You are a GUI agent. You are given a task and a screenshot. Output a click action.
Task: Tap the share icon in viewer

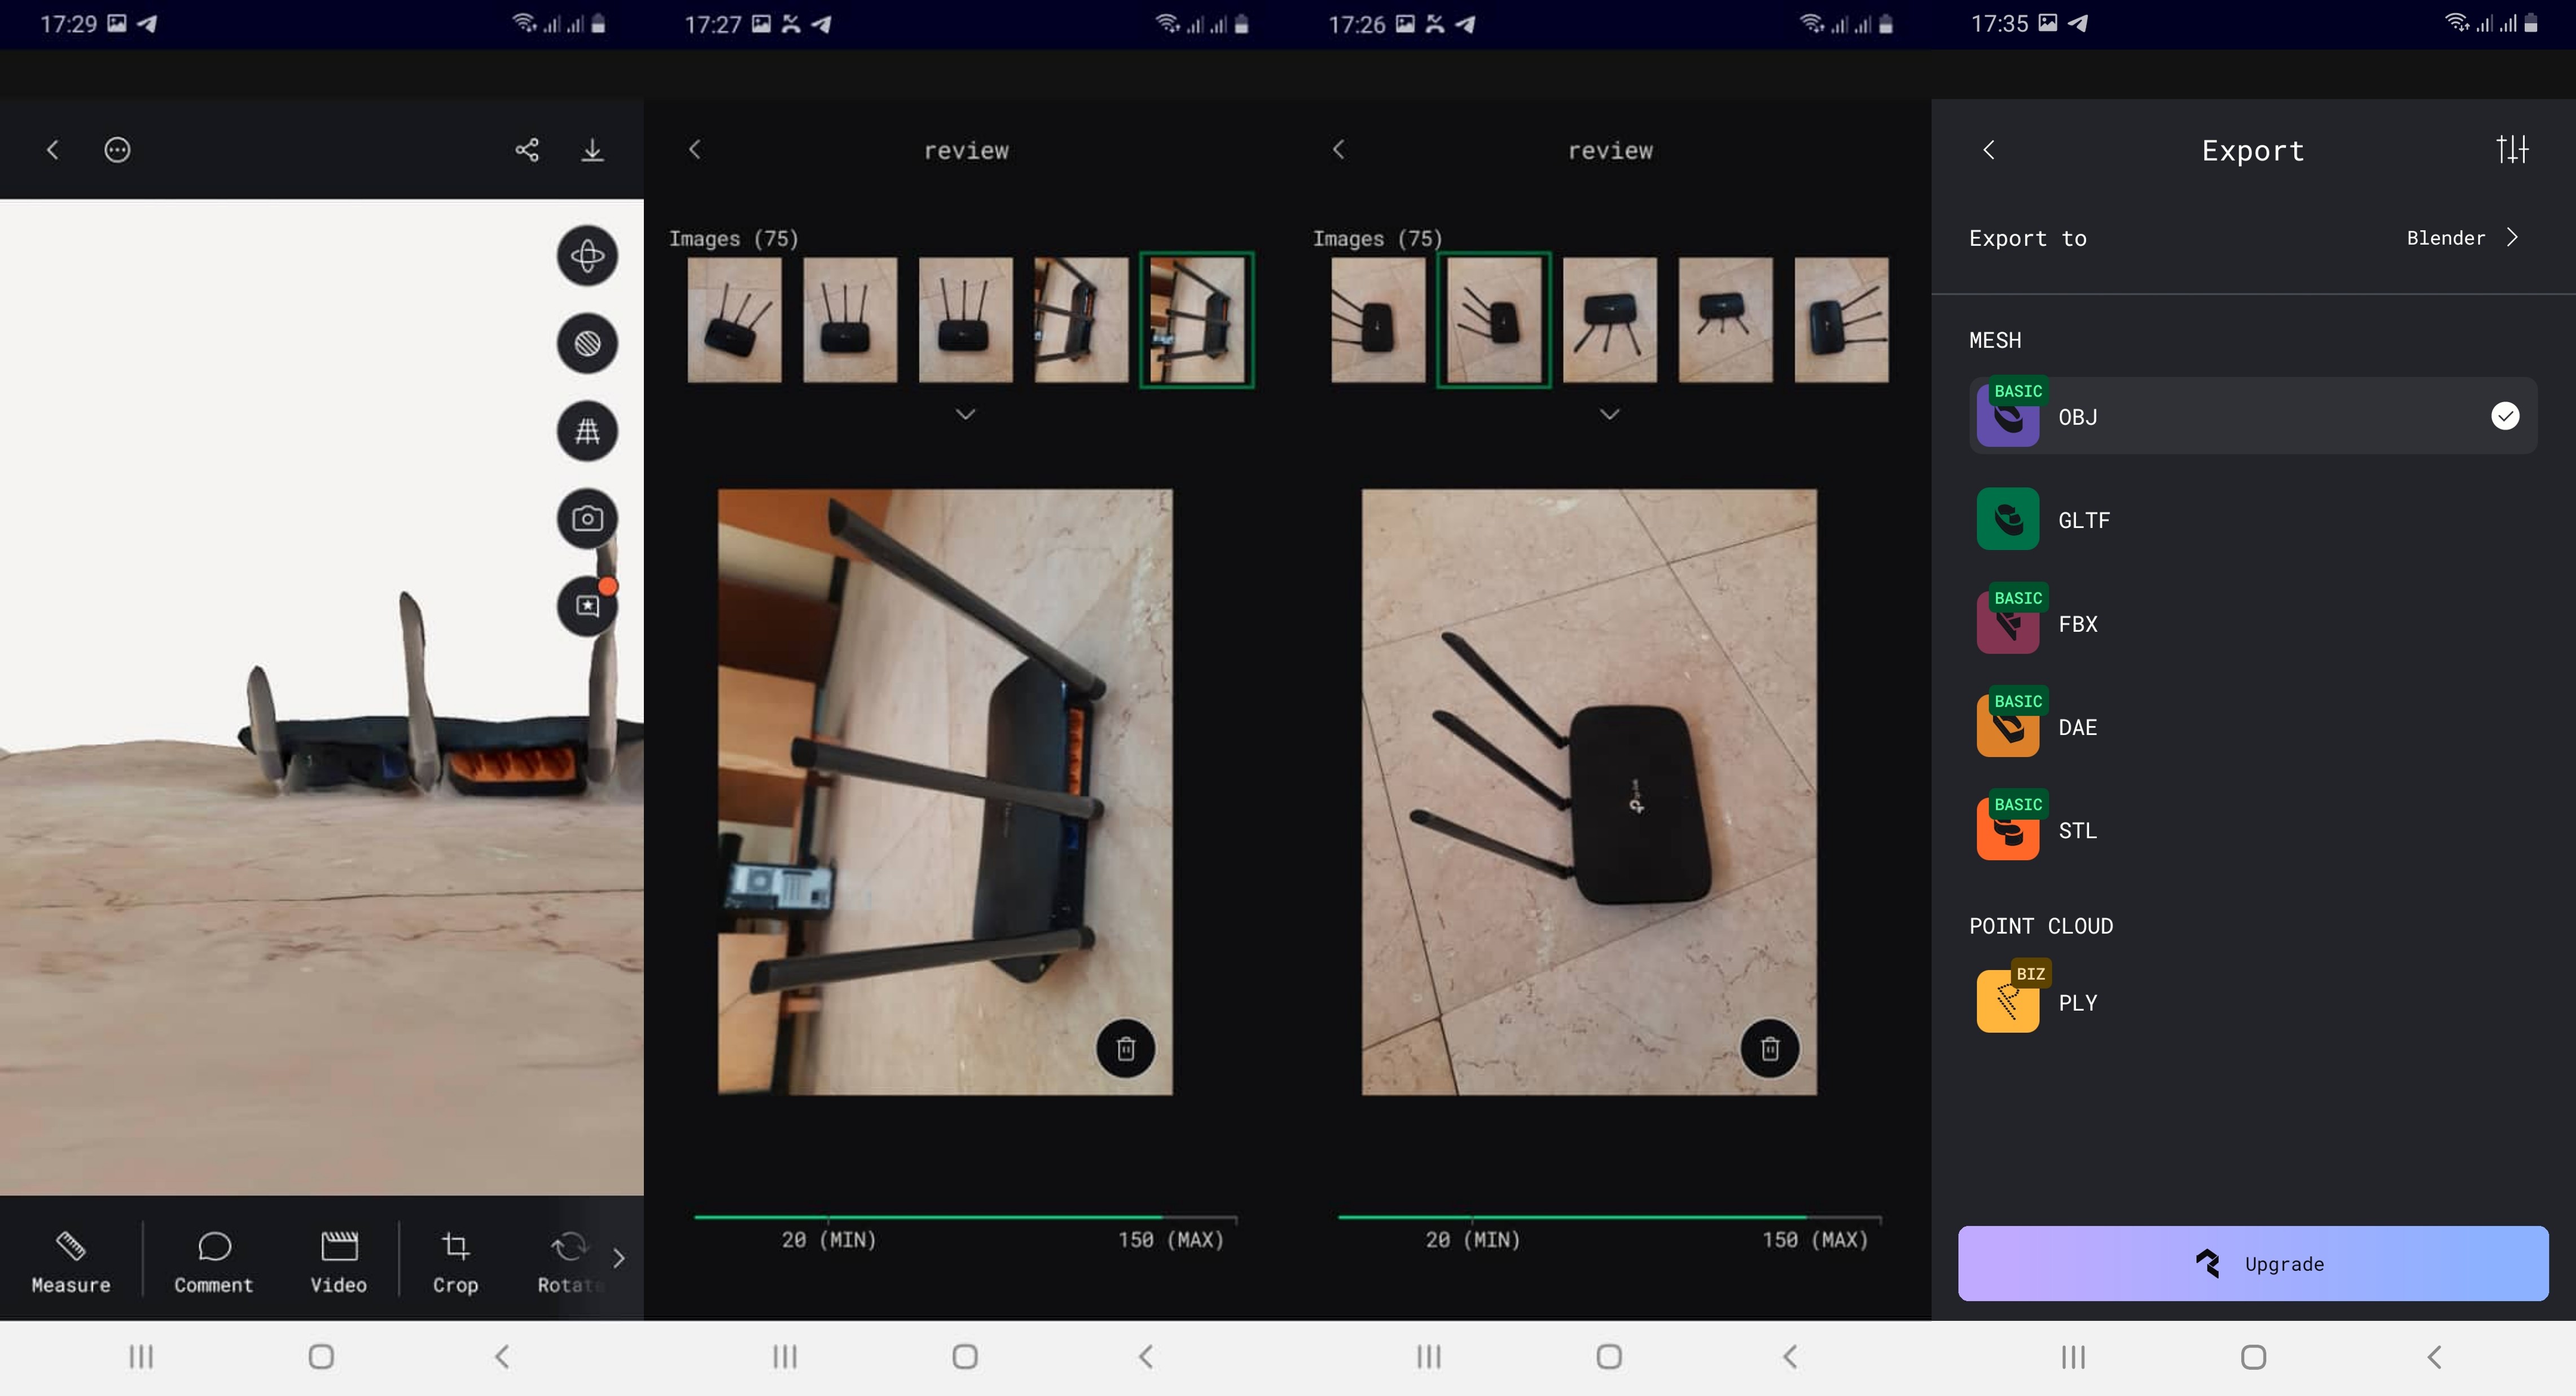(x=527, y=150)
